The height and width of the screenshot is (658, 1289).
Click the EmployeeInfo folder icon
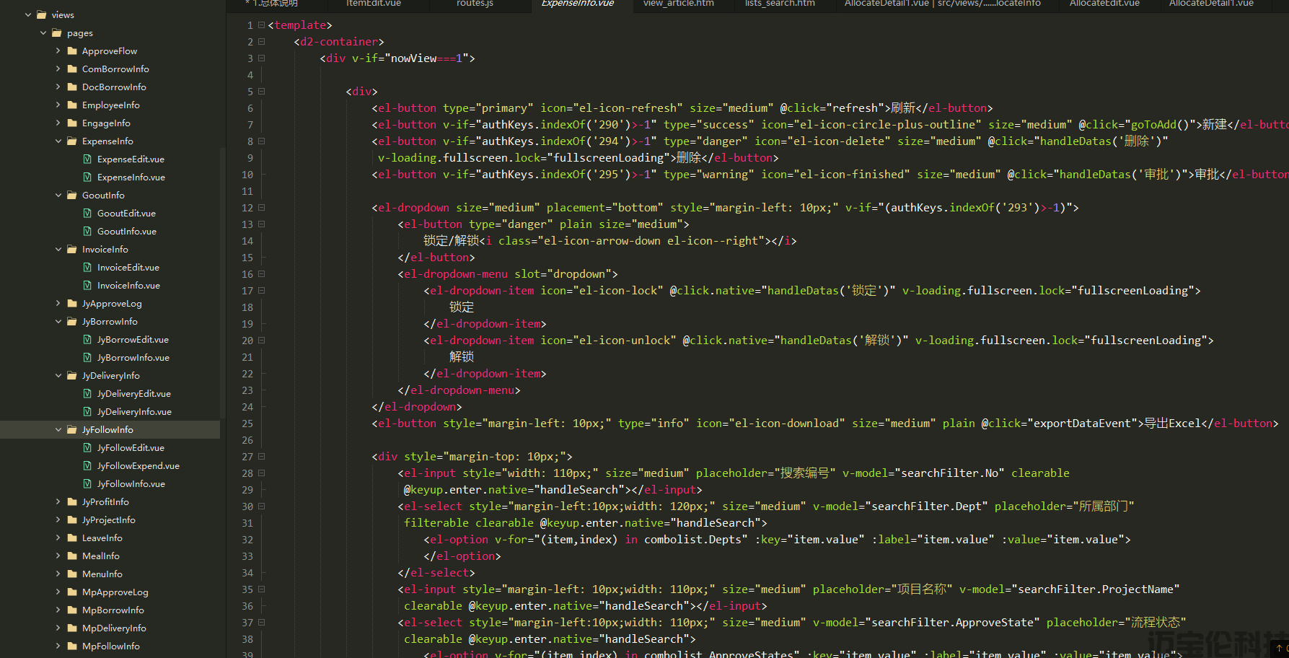coord(72,105)
